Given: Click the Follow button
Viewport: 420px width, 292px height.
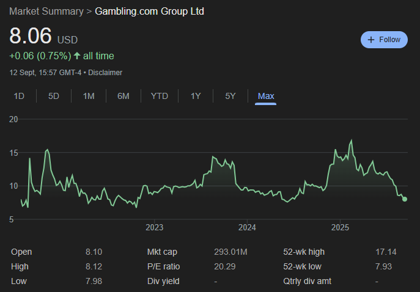Looking at the screenshot, I should 384,40.
